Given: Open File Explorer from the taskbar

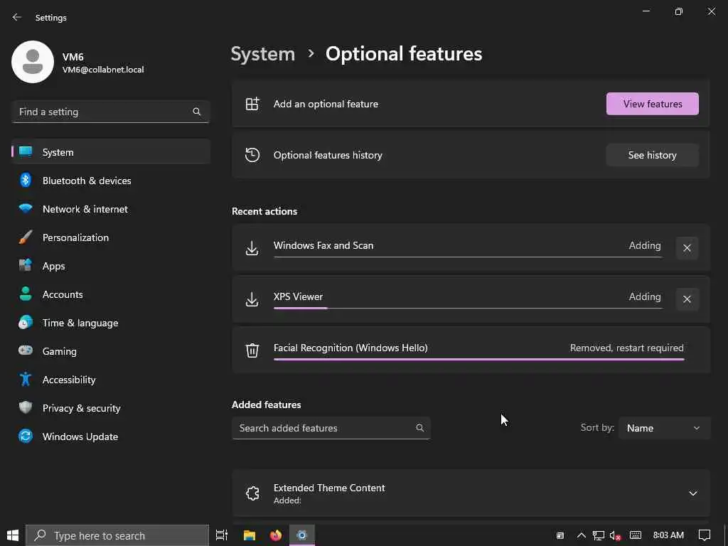Looking at the screenshot, I should tap(250, 535).
